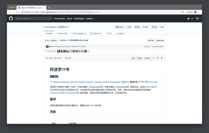Focus the GitHub search box
The image size is (209, 133).
[x=33, y=18]
